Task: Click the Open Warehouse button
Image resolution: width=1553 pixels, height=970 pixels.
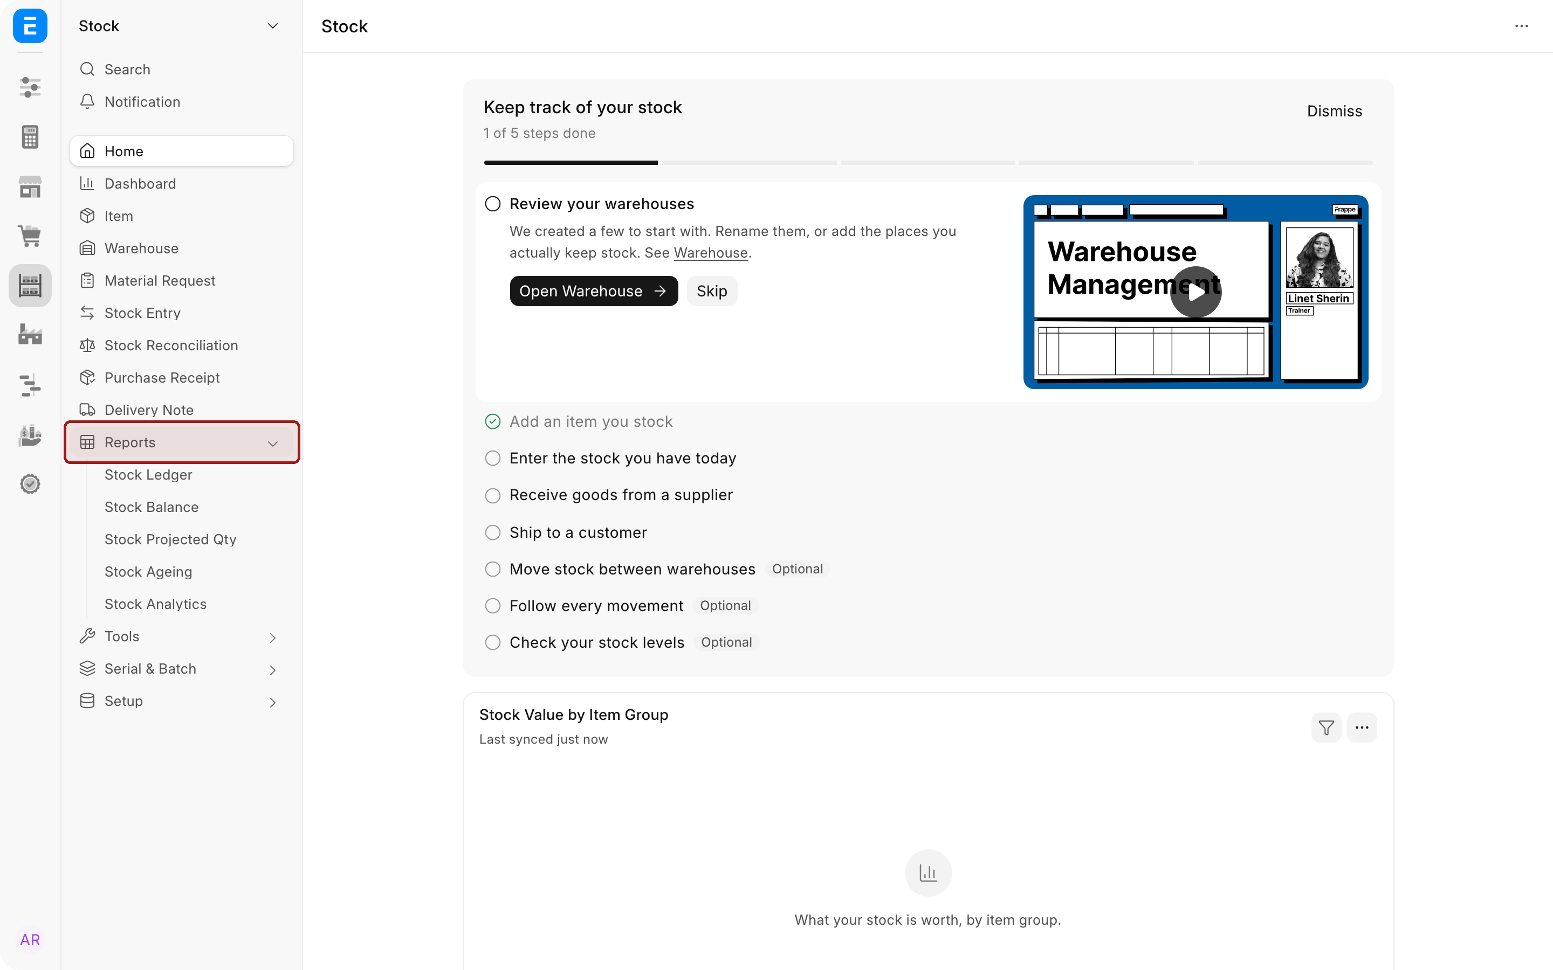Action: [594, 291]
